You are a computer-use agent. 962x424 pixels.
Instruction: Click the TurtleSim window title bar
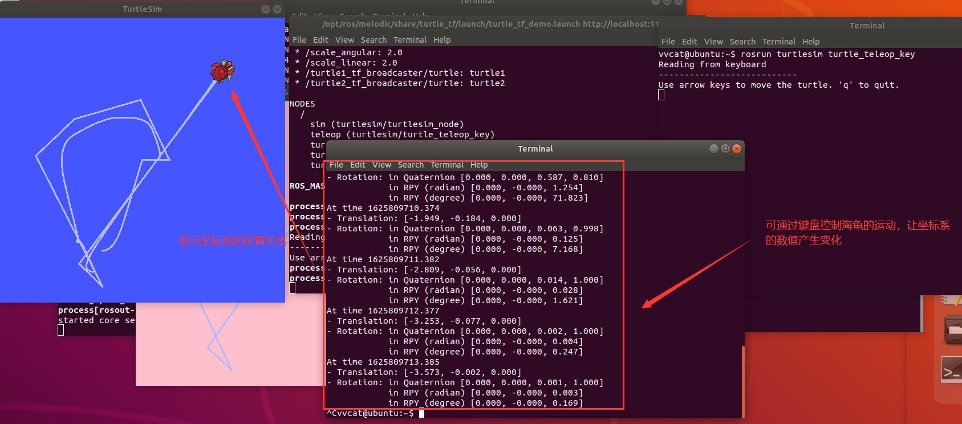[x=143, y=9]
